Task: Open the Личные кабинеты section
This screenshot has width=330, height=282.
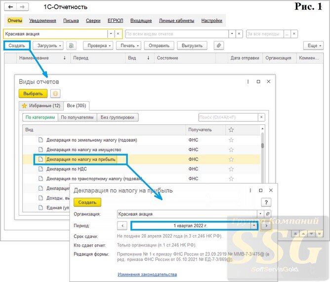Action: 176,20
